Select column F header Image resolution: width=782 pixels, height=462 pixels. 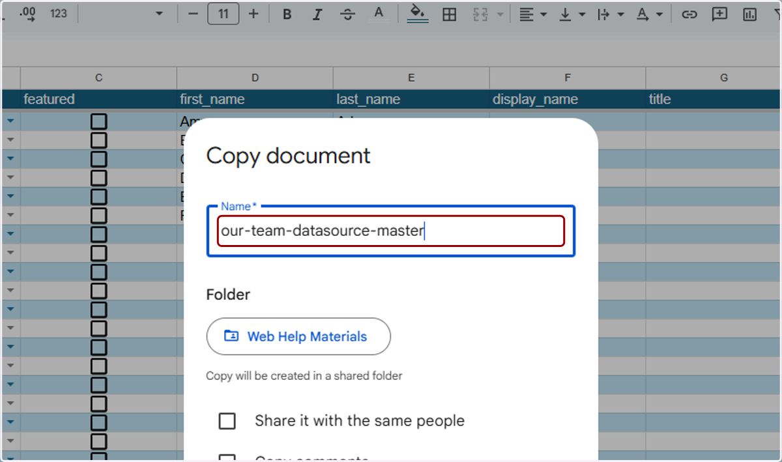pos(568,78)
